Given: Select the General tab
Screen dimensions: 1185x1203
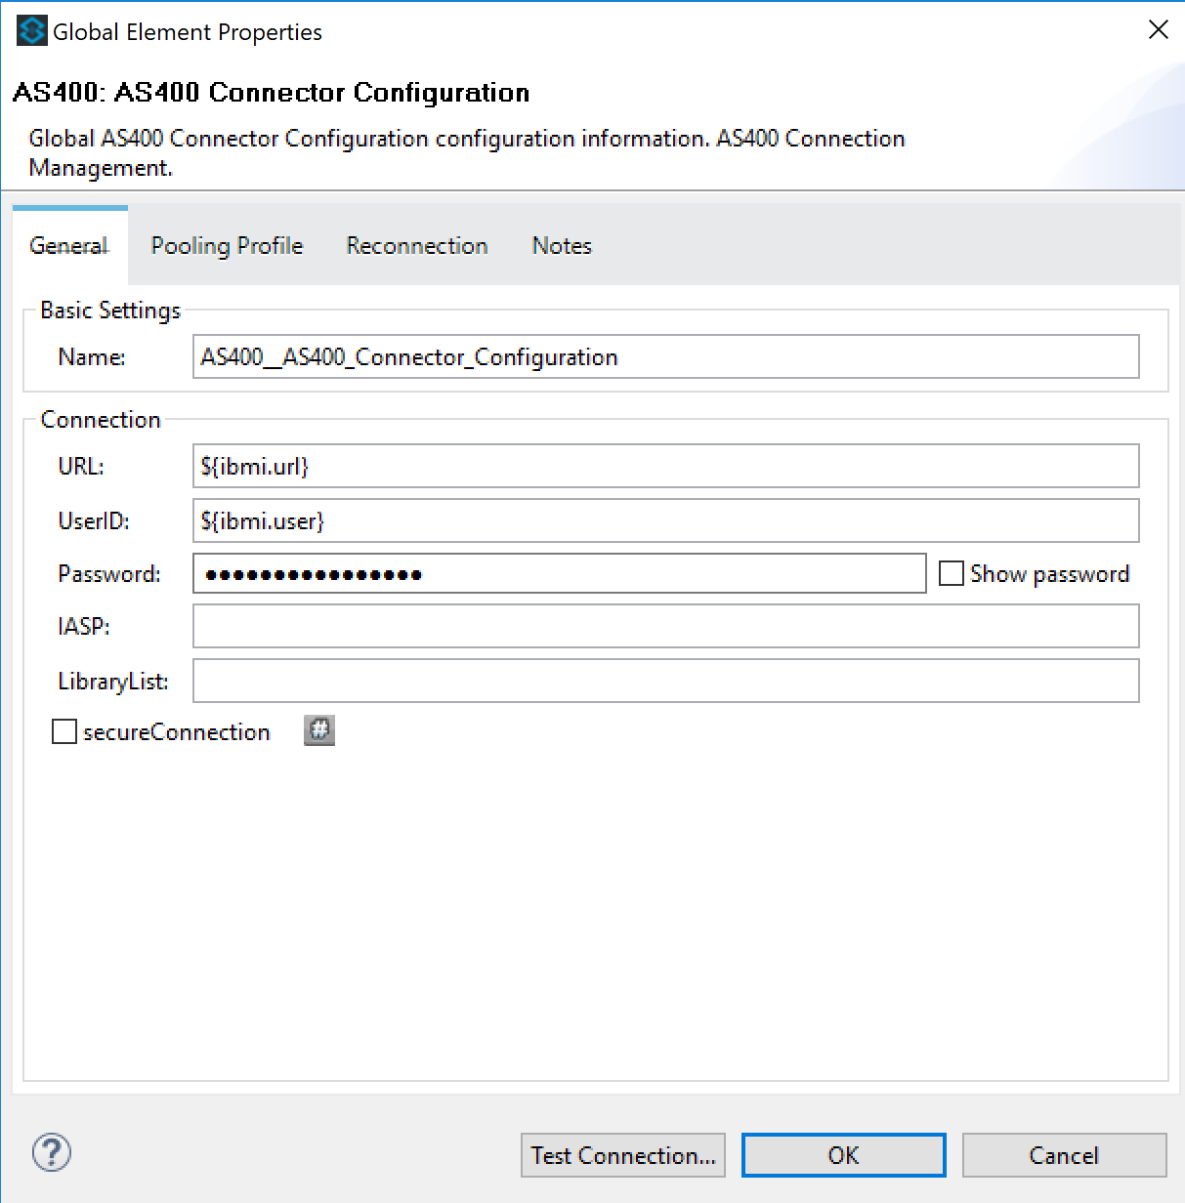Looking at the screenshot, I should 69,246.
